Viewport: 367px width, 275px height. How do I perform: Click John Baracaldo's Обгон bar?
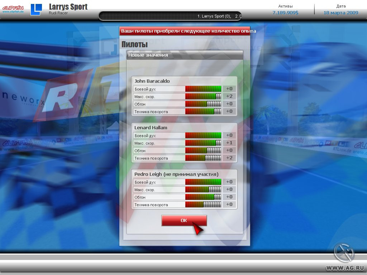(x=203, y=104)
